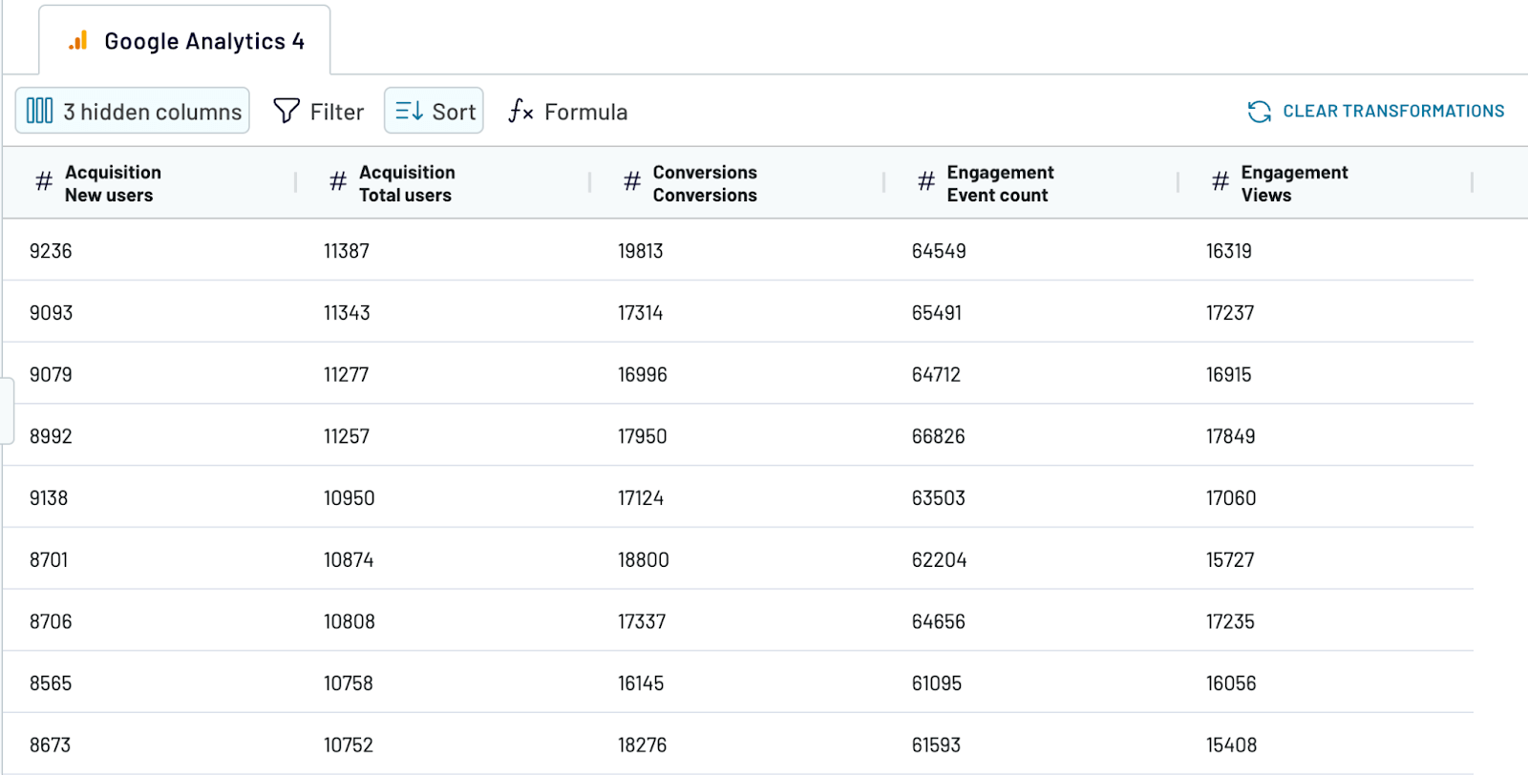Click the New users cell 9079
The image size is (1528, 775).
point(51,375)
